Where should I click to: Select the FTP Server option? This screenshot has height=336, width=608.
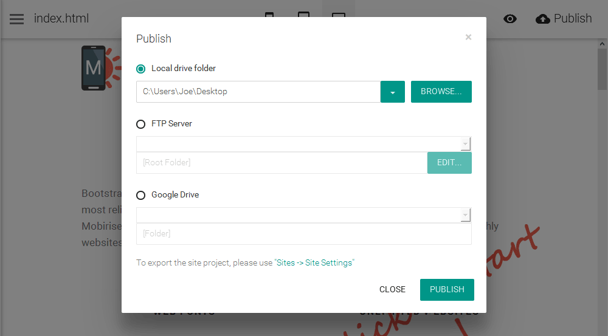[x=141, y=124]
